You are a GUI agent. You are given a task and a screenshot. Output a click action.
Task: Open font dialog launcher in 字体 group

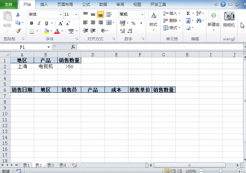(x=77, y=38)
